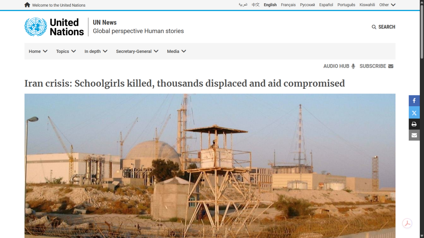Share article on X (Twitter)

pos(414,112)
